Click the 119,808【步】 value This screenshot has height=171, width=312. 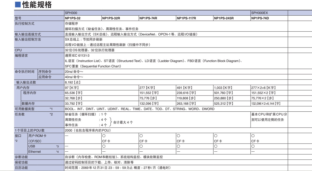pos(186,98)
